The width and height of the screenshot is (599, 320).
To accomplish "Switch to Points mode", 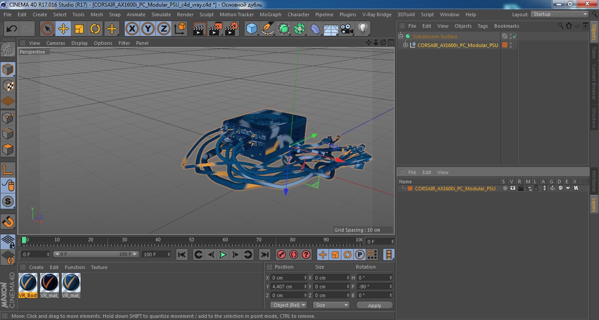I will pyautogui.click(x=8, y=117).
